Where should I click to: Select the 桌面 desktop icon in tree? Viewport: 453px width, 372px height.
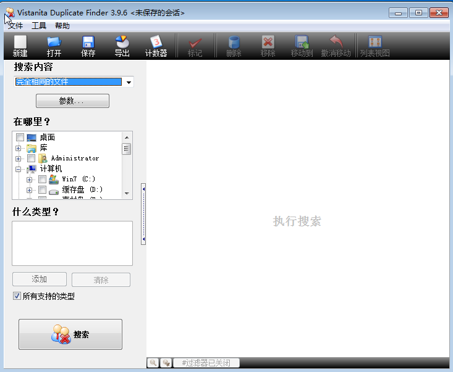point(32,138)
